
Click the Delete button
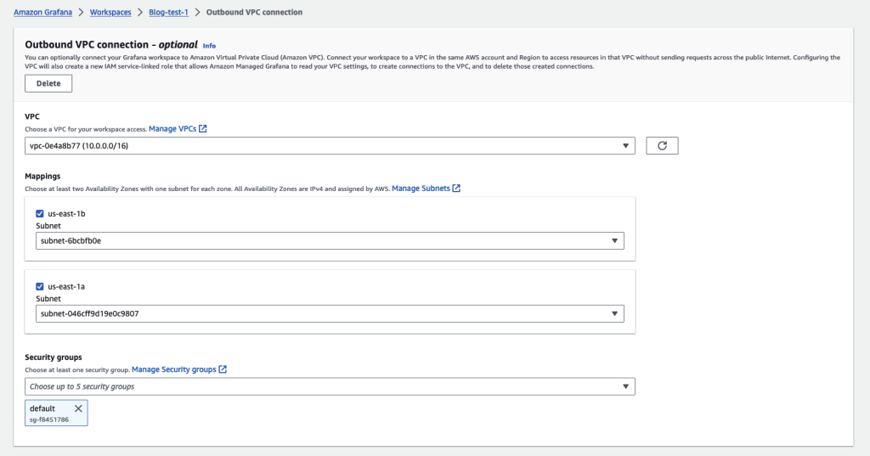(x=48, y=83)
